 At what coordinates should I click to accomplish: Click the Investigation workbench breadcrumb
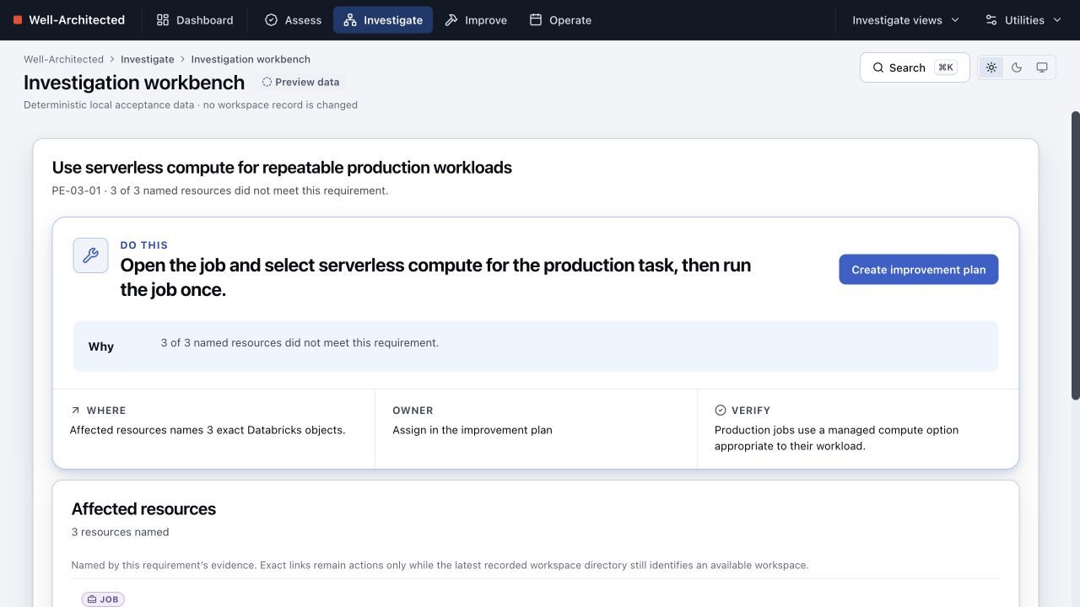click(251, 59)
